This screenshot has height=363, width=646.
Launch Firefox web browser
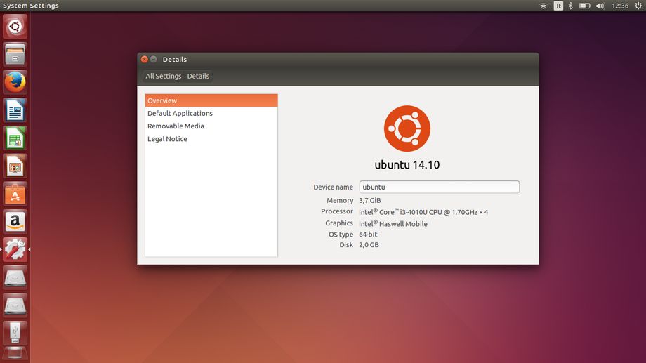click(15, 82)
